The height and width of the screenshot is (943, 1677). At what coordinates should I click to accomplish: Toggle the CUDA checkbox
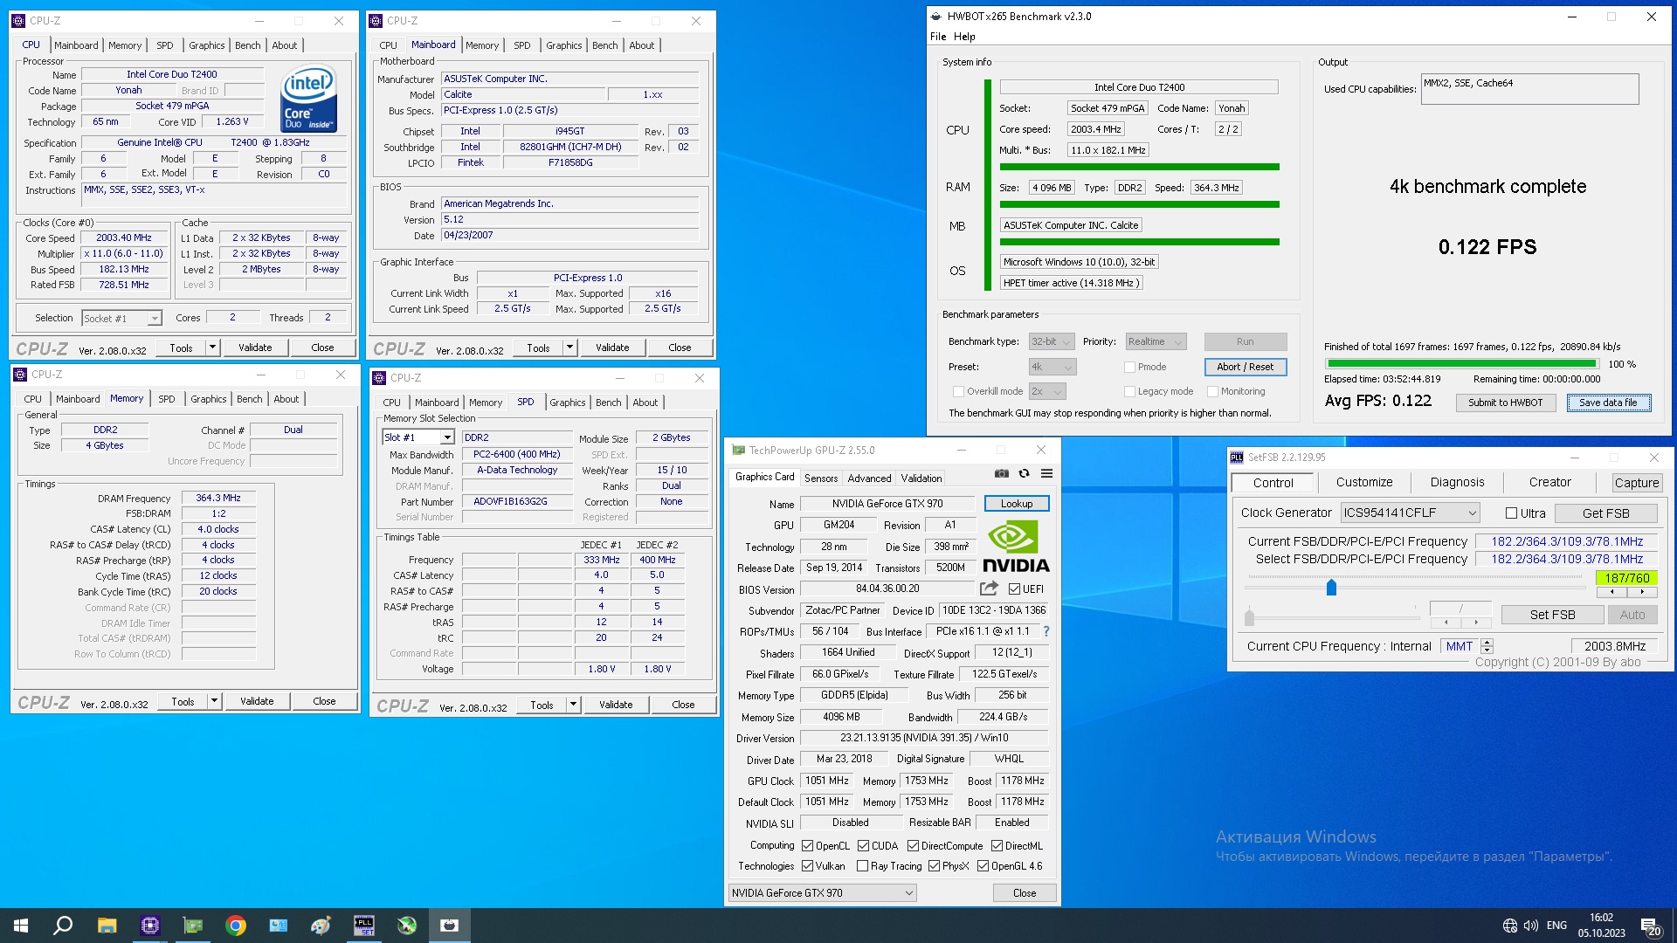click(863, 845)
